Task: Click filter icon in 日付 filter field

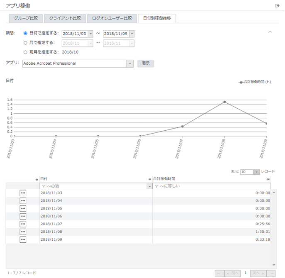Action: pyautogui.click(x=44, y=186)
